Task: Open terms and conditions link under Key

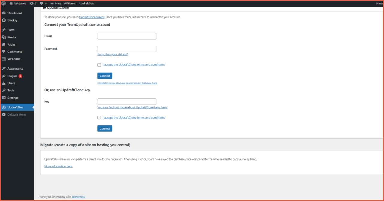Action: 134,117
